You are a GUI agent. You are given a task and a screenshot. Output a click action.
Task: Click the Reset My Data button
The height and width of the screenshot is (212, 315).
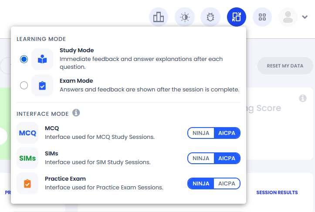285,66
